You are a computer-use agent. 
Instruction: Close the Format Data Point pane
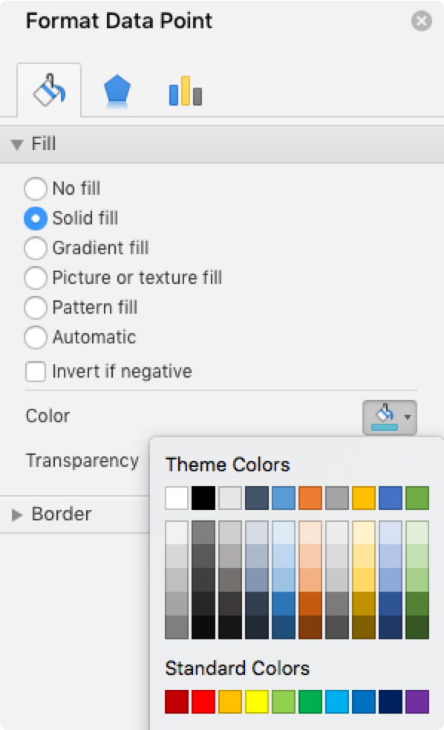(x=421, y=21)
